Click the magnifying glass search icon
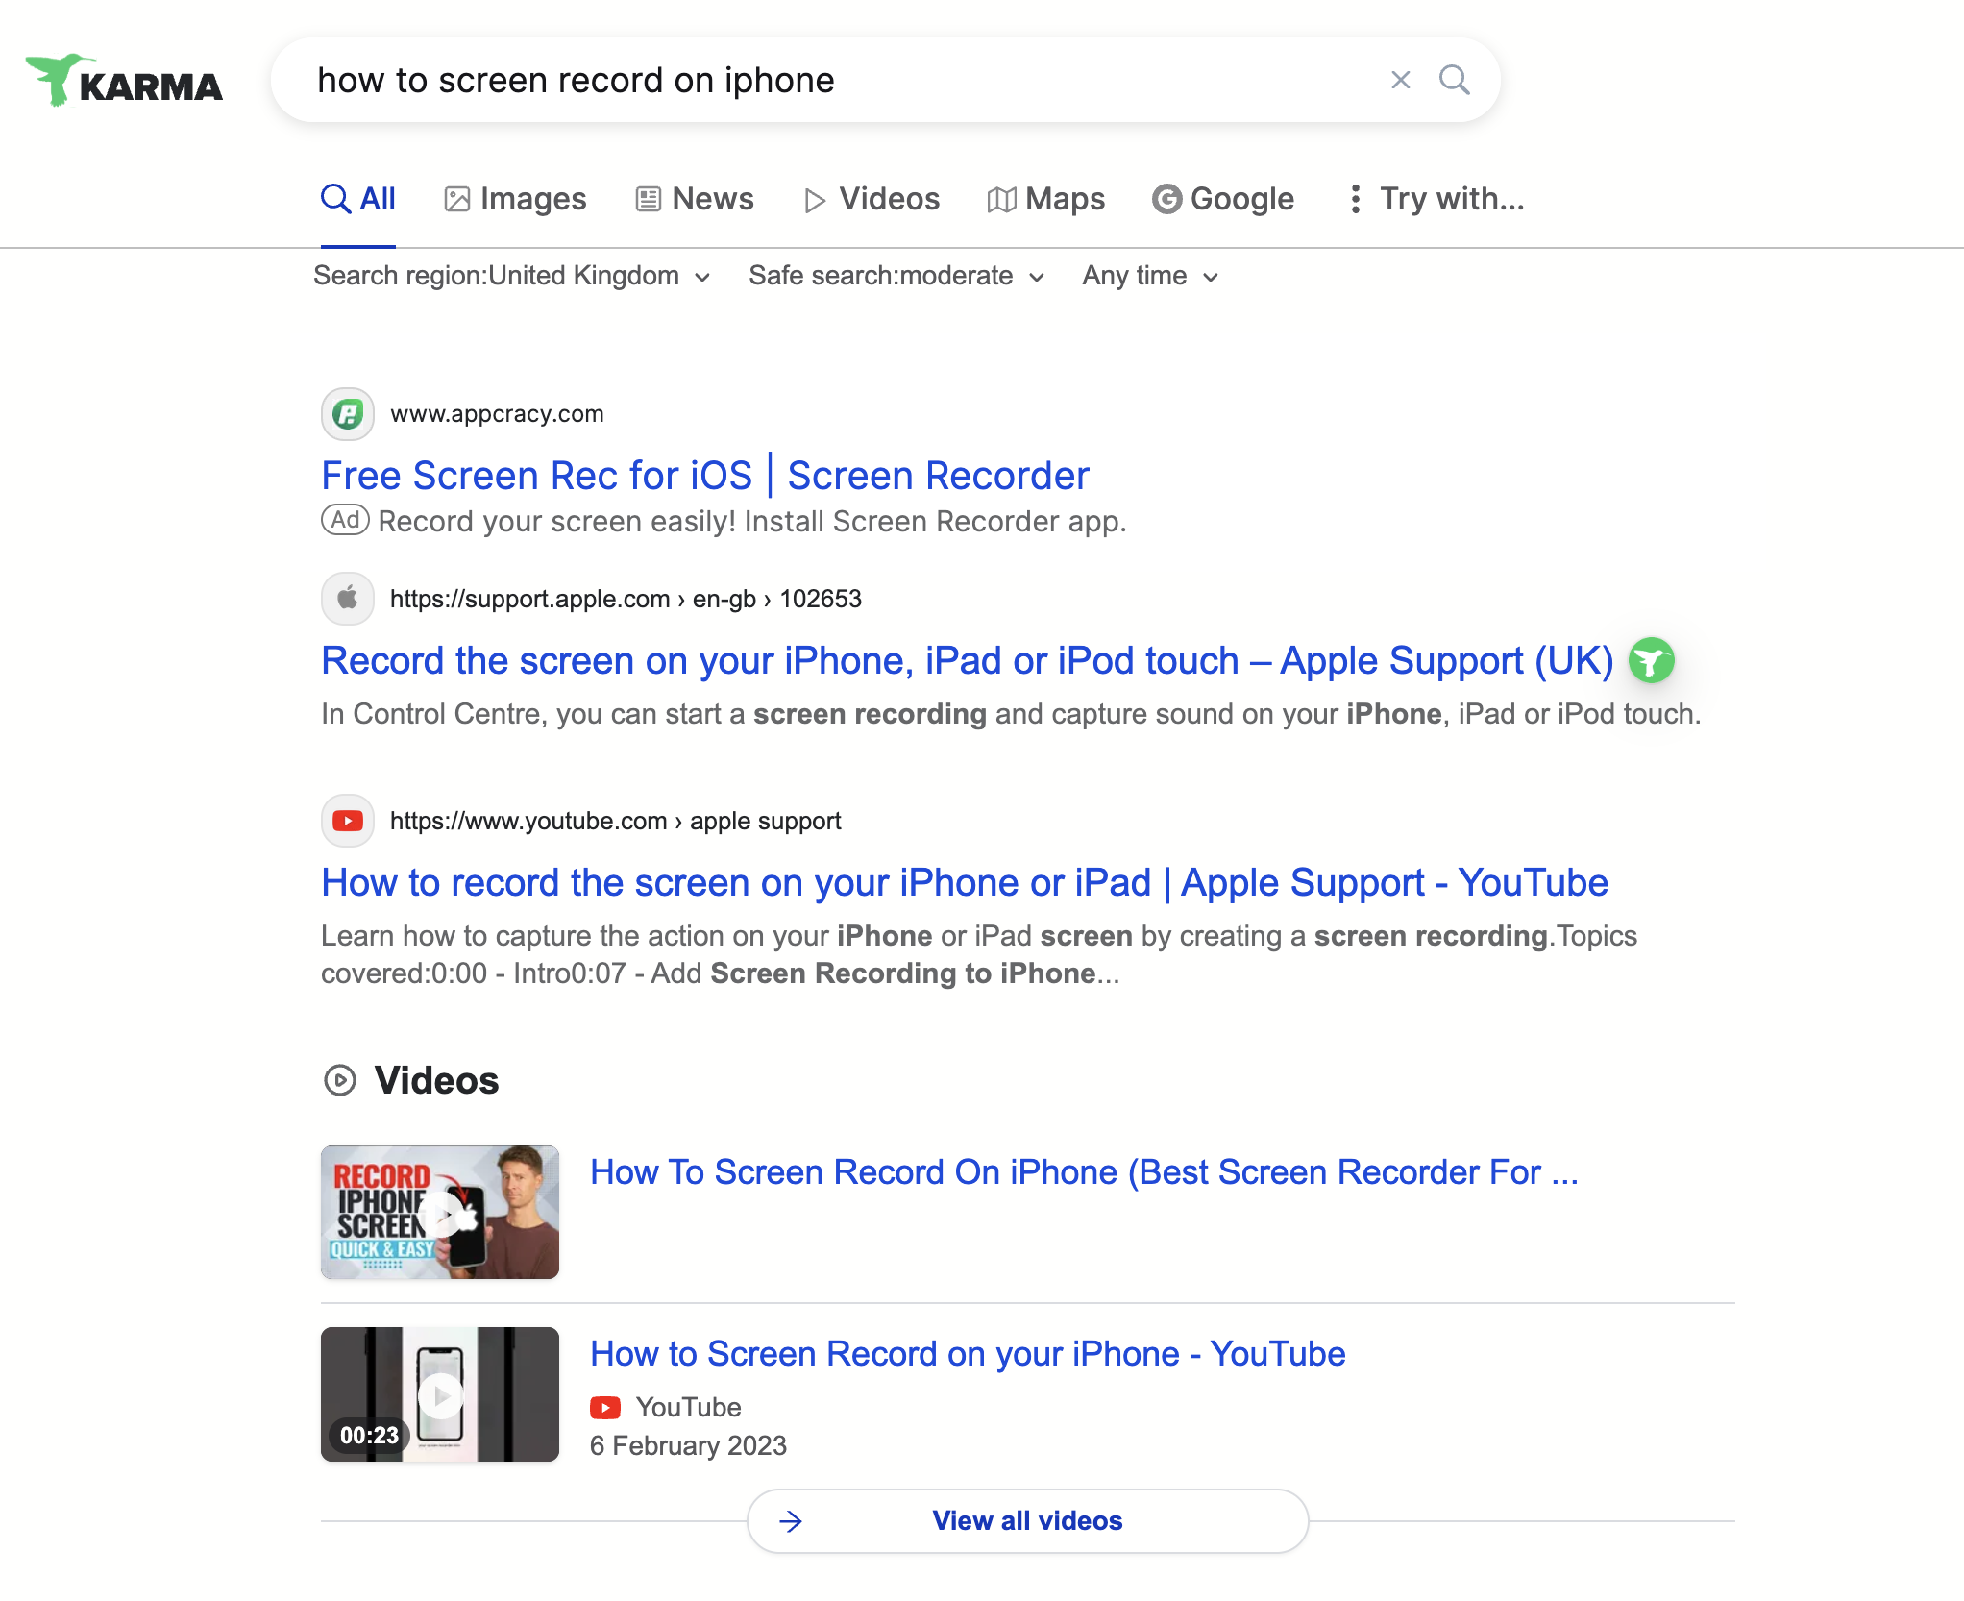Screen dimensions: 1964x1601 tap(1454, 80)
